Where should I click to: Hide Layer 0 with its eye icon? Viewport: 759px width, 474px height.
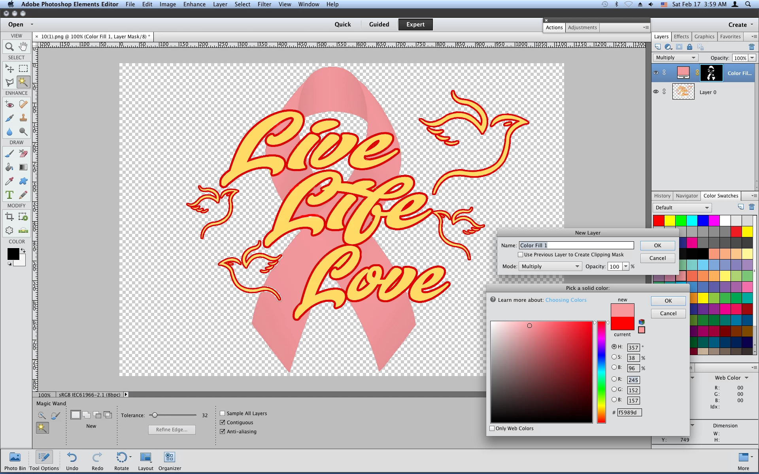click(x=656, y=92)
